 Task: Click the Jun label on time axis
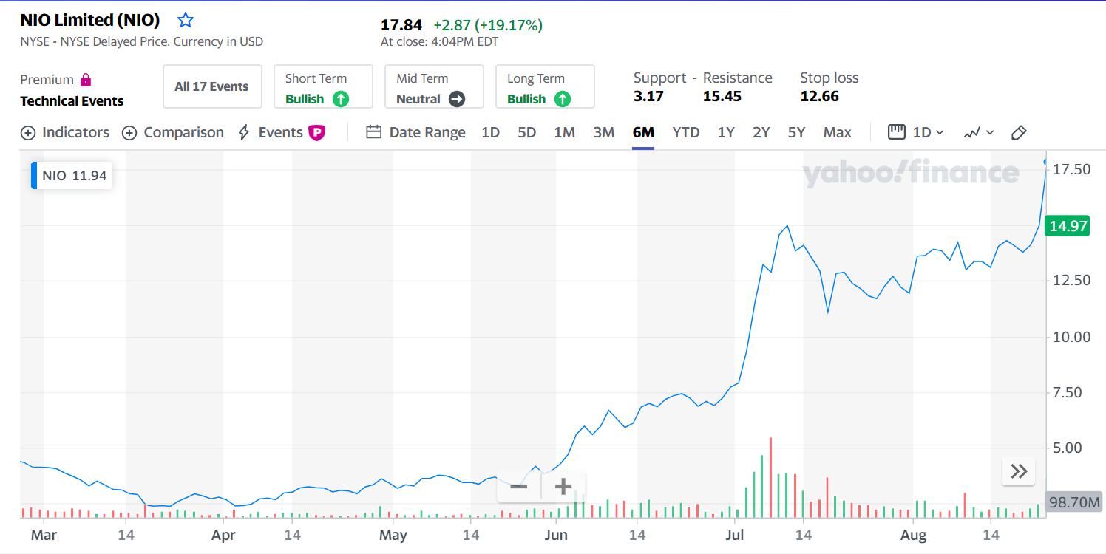(555, 536)
